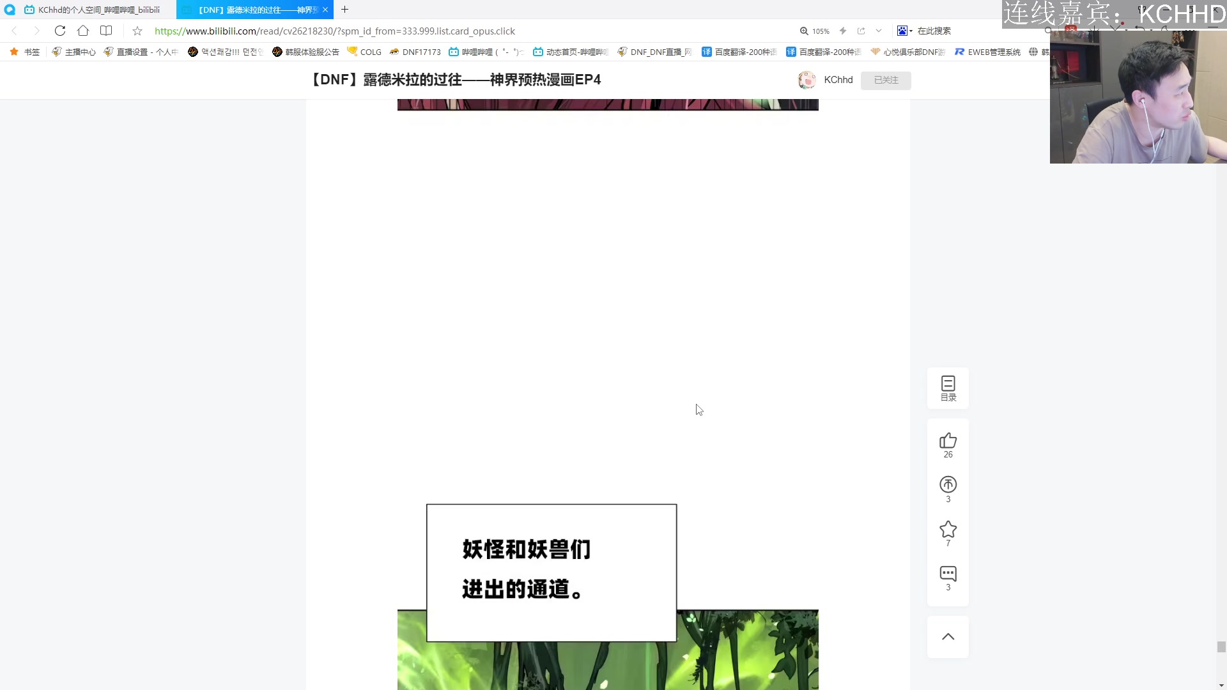Image resolution: width=1227 pixels, height=690 pixels.
Task: Open the 哔哩哔哩 ( ゜- ゜) bookmark
Action: pyautogui.click(x=486, y=52)
